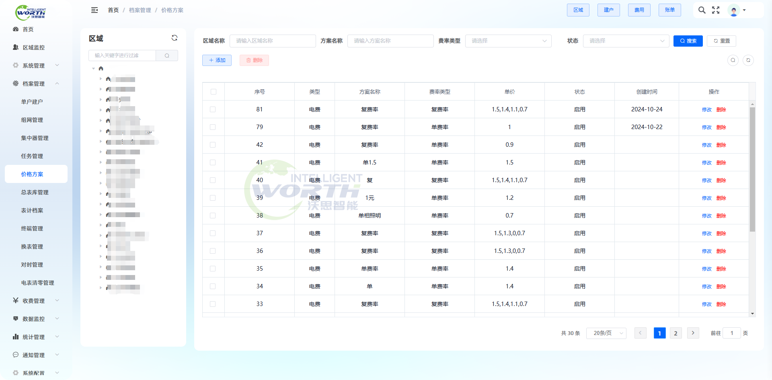
Task: Click the 统计管理 bar chart icon
Action: (x=16, y=337)
